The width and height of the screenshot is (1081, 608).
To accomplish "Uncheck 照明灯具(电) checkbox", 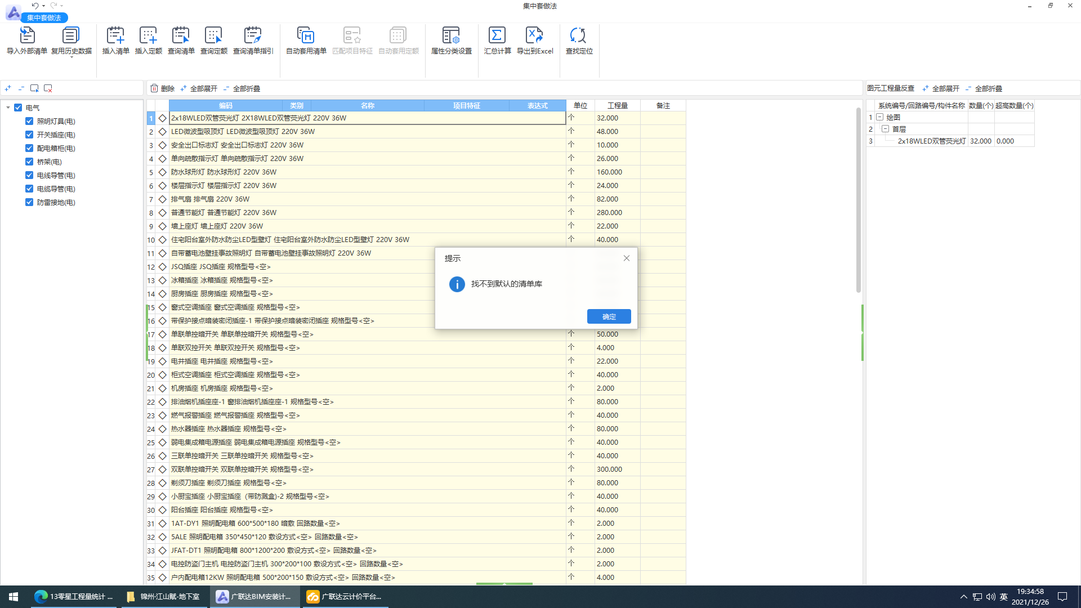I will 29,121.
